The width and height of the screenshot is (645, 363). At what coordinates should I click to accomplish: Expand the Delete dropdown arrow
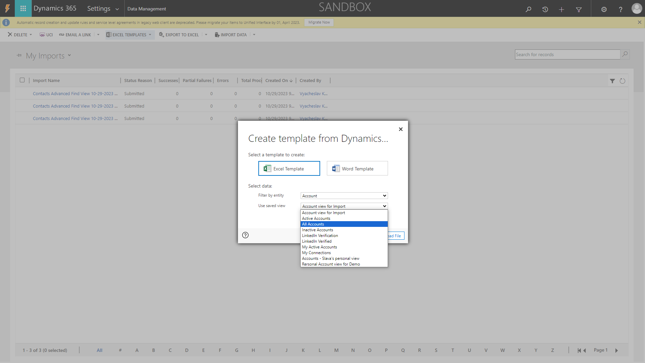click(31, 35)
